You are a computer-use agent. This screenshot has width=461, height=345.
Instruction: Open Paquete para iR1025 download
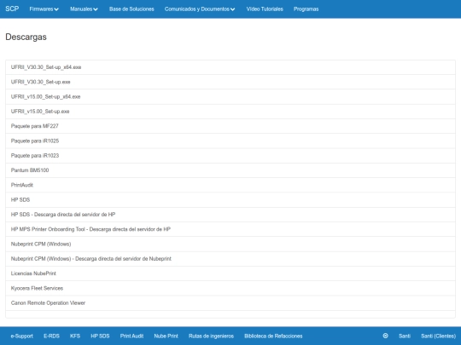click(x=230, y=141)
